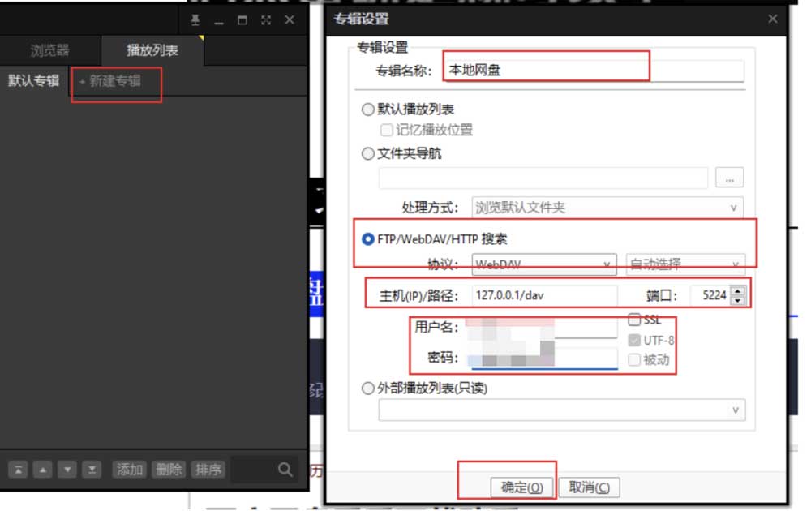811x511 pixels.
Task: Click the move-up arrow in playlist toolbar
Action: [x=43, y=470]
